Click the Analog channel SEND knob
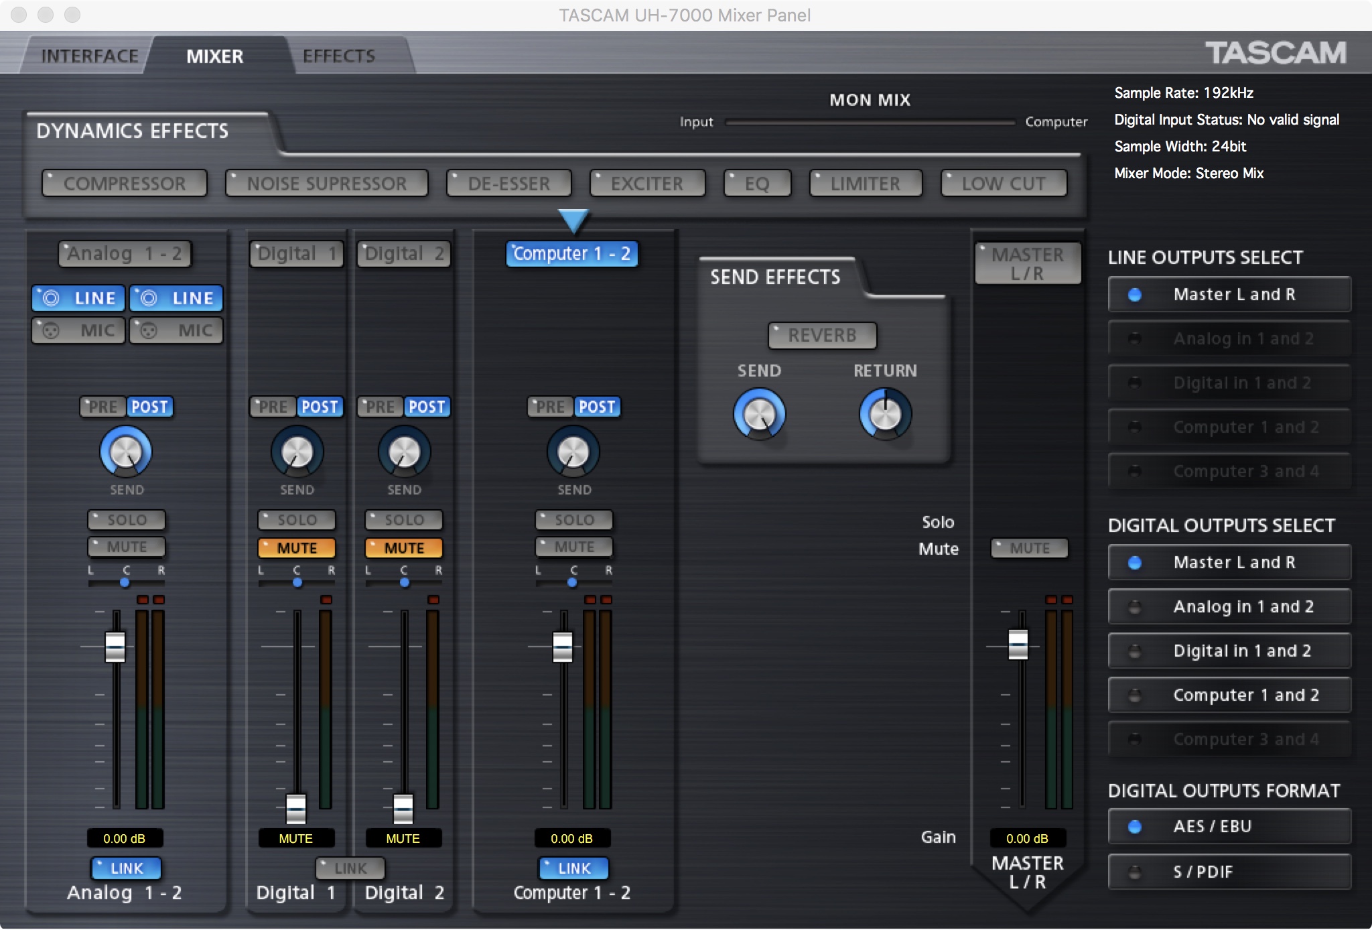The image size is (1372, 930). [x=126, y=452]
